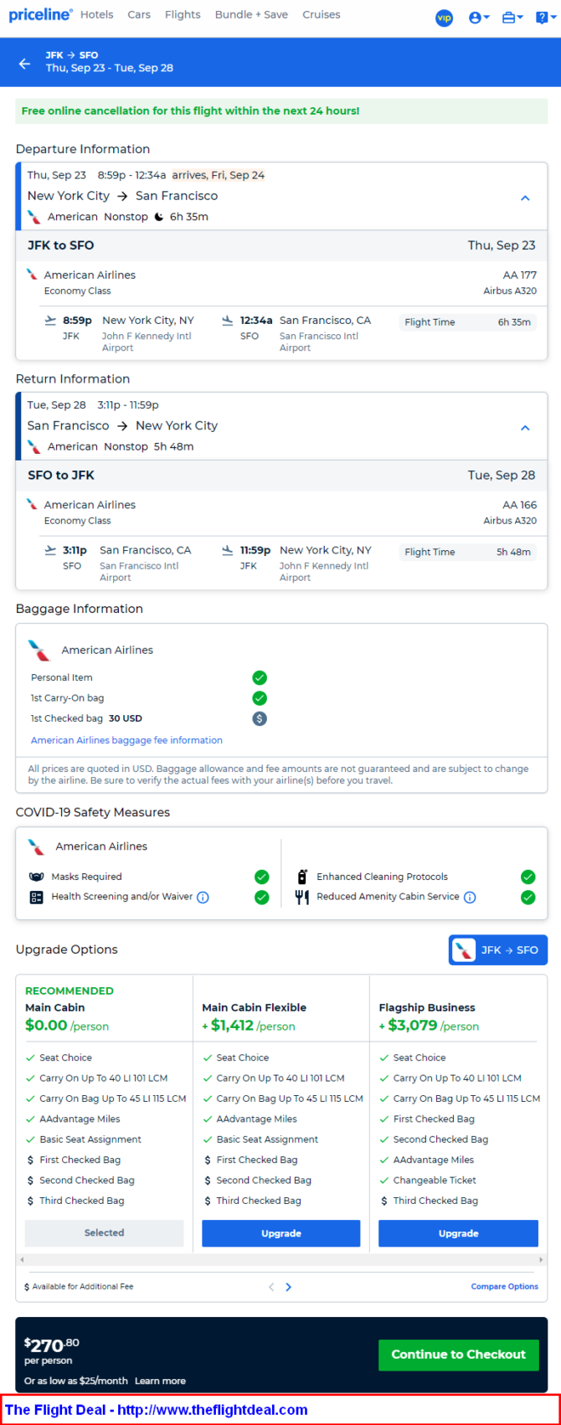Open the trips briefcase icon menu
This screenshot has width=561, height=1425.
512,18
